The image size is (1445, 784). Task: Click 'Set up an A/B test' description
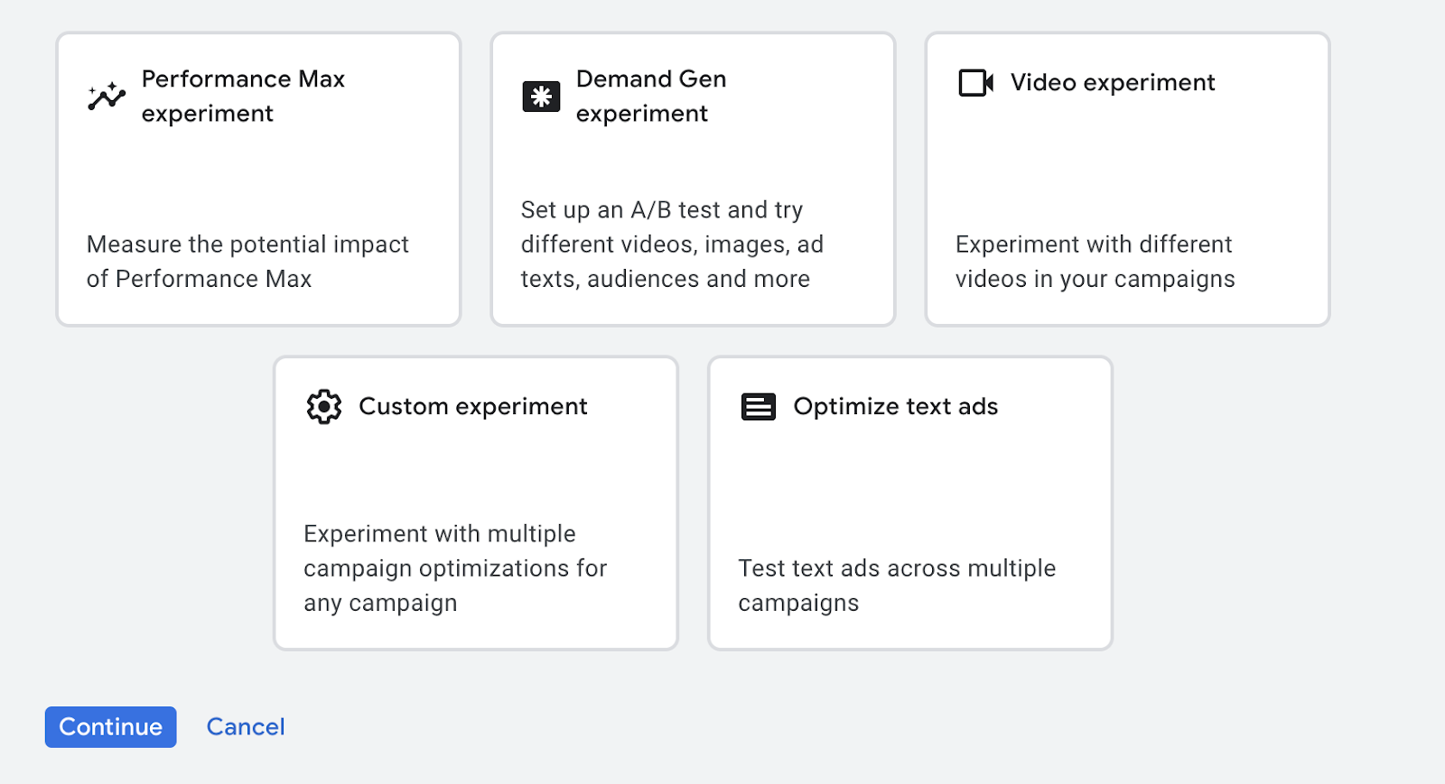[672, 244]
